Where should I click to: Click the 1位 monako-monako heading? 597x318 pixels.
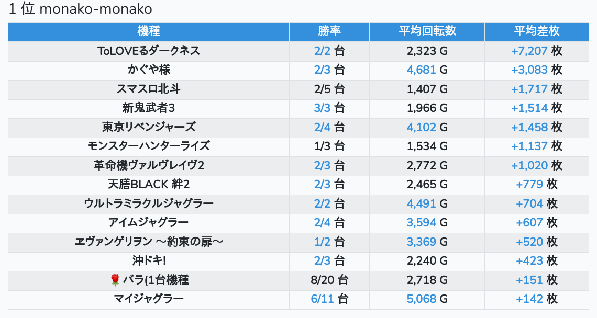(x=80, y=10)
